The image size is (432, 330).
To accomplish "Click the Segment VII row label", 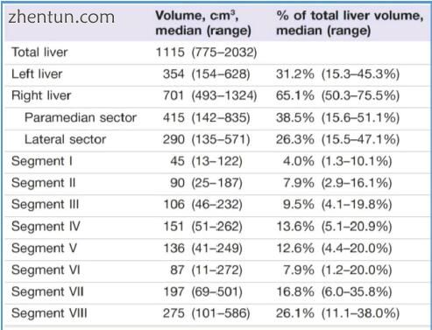I will click(47, 291).
